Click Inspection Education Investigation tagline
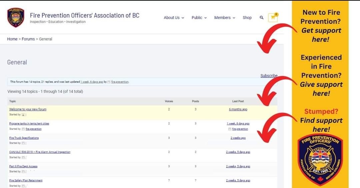Image resolution: width=360 pixels, height=188 pixels. pyautogui.click(x=58, y=22)
